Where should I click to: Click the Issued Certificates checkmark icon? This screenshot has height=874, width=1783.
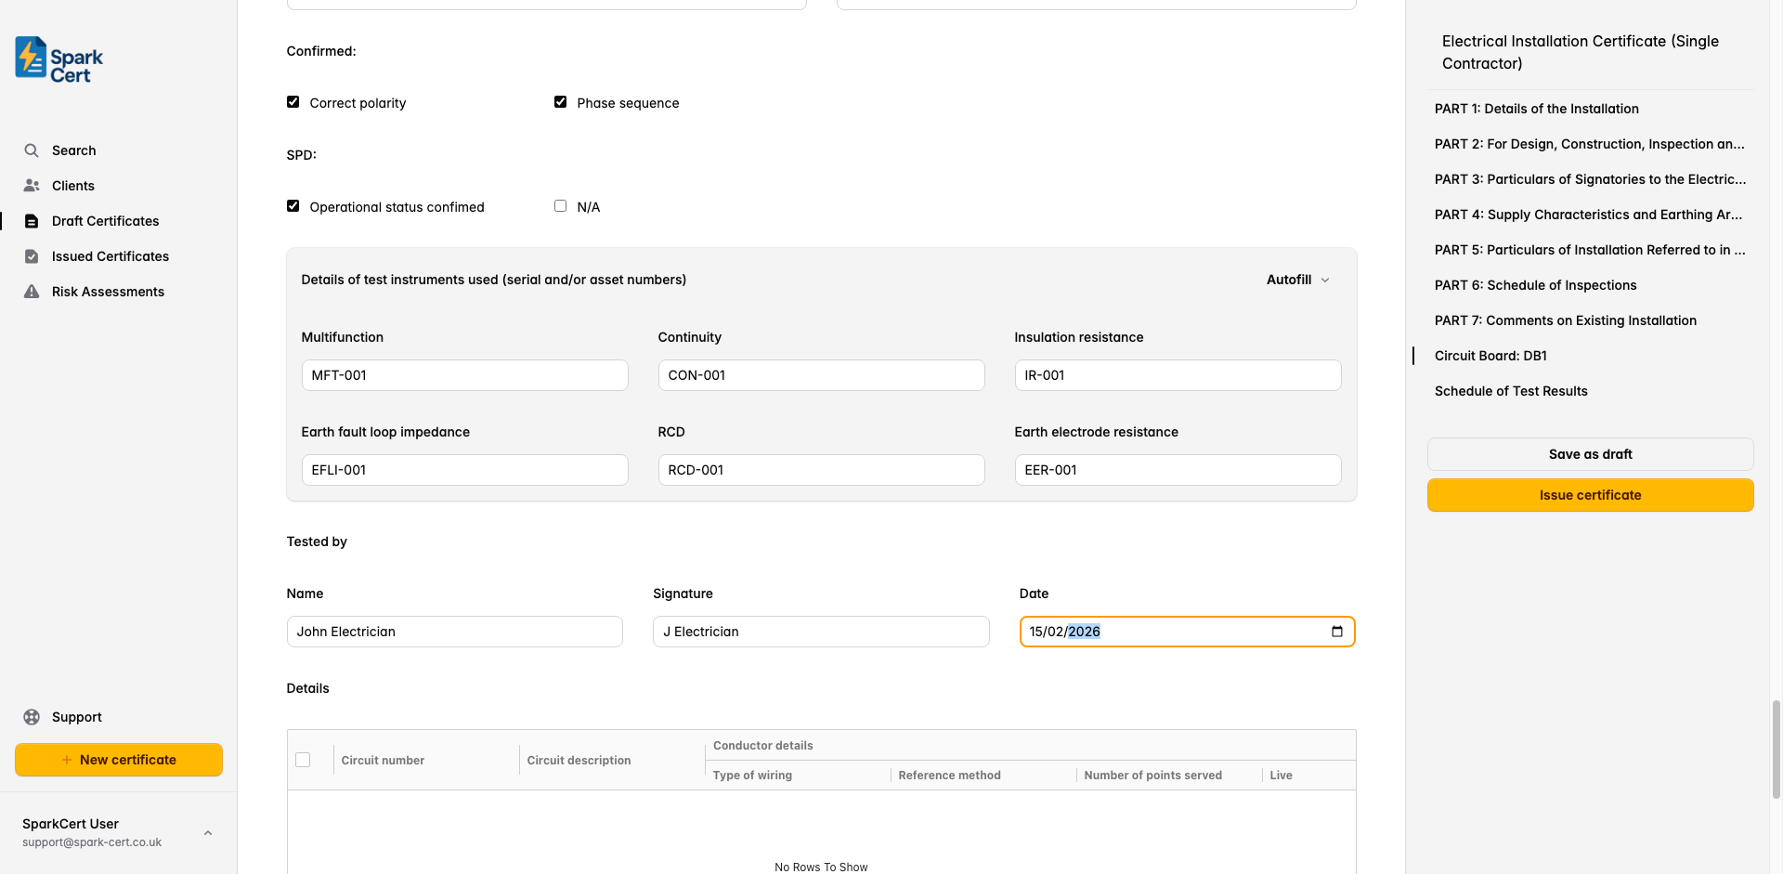32,256
